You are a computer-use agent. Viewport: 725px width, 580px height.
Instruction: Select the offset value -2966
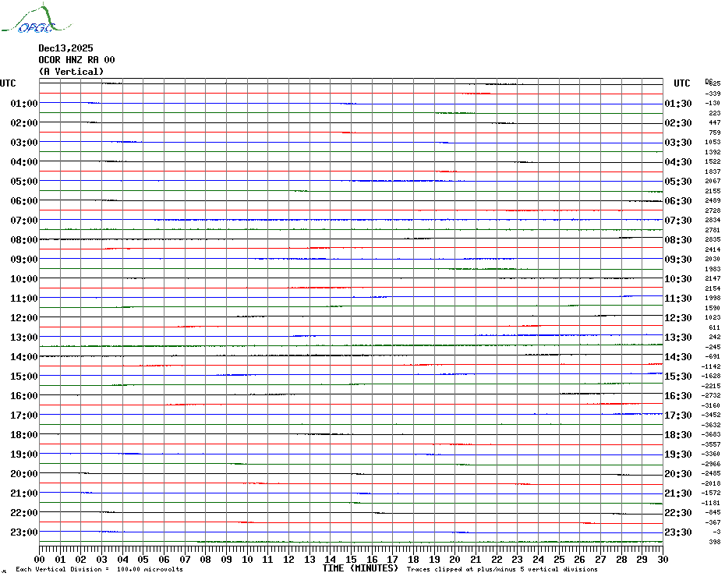point(711,464)
